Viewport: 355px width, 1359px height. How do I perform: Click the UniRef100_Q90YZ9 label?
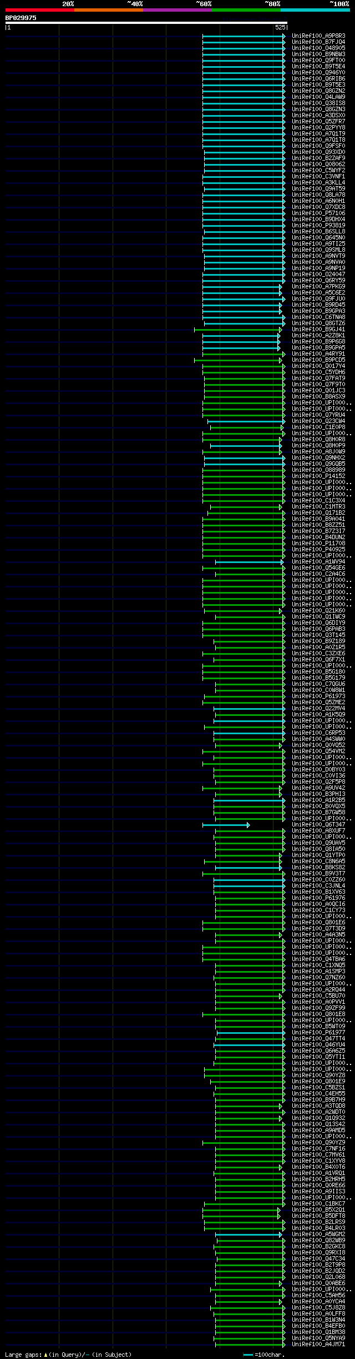coord(318,1142)
